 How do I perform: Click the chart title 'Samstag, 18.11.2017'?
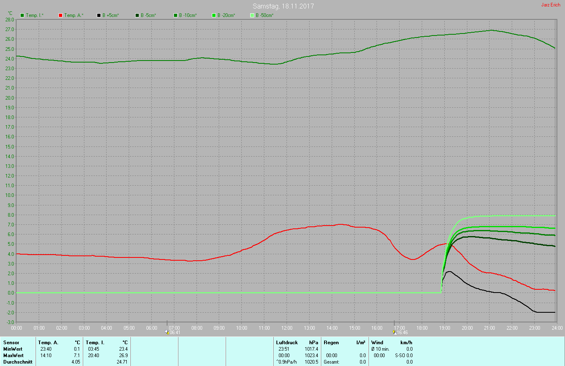[x=283, y=6]
